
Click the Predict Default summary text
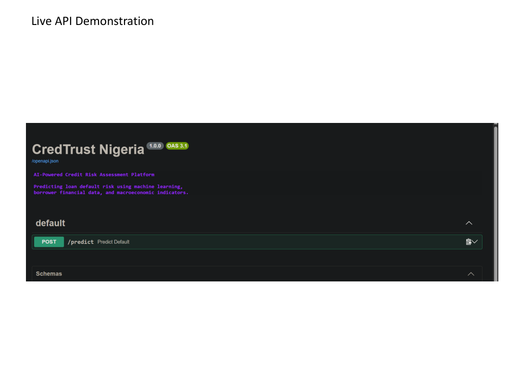point(113,242)
